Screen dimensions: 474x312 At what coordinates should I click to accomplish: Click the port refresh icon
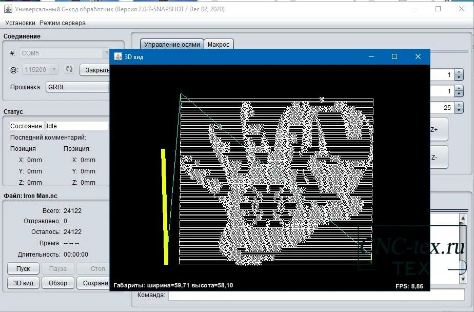click(x=69, y=69)
